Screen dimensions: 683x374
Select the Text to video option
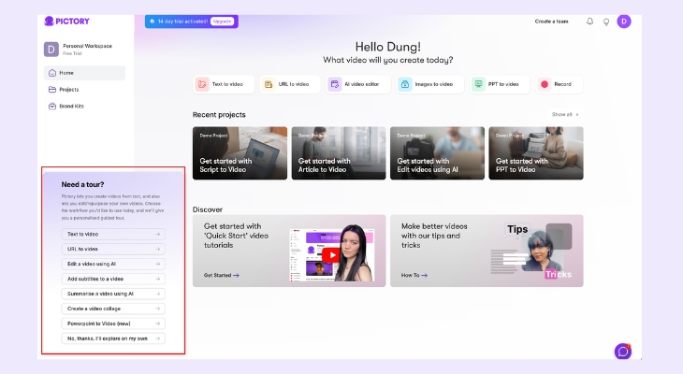click(223, 84)
